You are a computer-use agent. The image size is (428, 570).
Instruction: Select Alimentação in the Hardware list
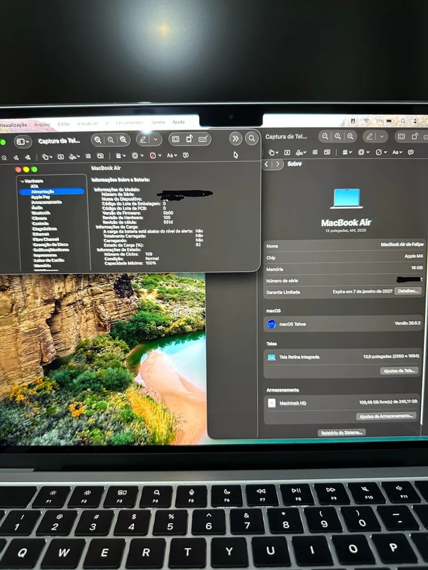tap(51, 191)
